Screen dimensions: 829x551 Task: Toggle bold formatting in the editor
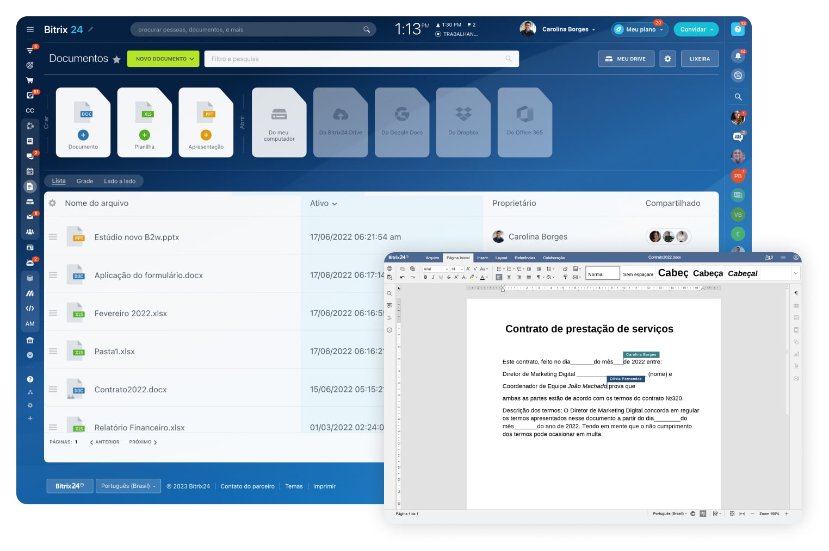tap(425, 277)
